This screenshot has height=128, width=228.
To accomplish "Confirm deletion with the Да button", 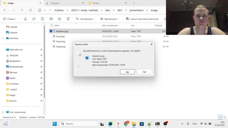I will 128,72.
